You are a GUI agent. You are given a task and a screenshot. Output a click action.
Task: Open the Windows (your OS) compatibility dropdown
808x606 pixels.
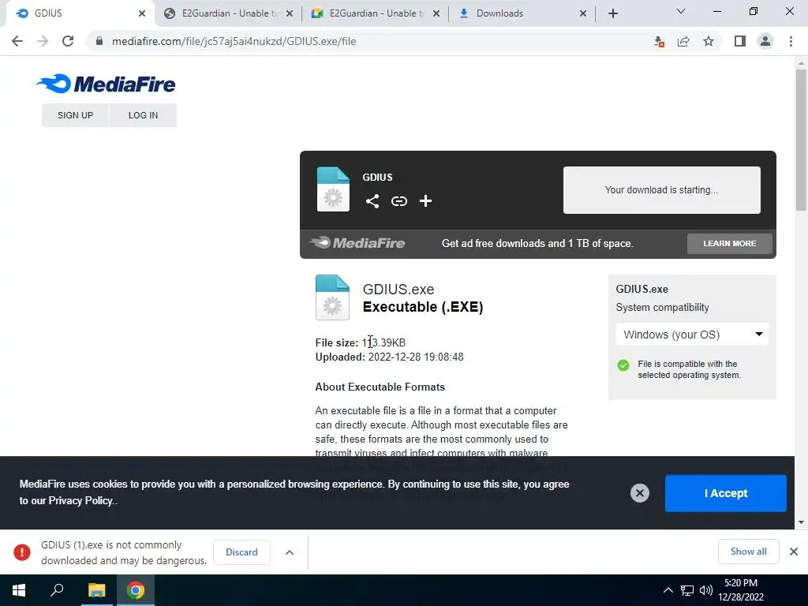tap(692, 335)
